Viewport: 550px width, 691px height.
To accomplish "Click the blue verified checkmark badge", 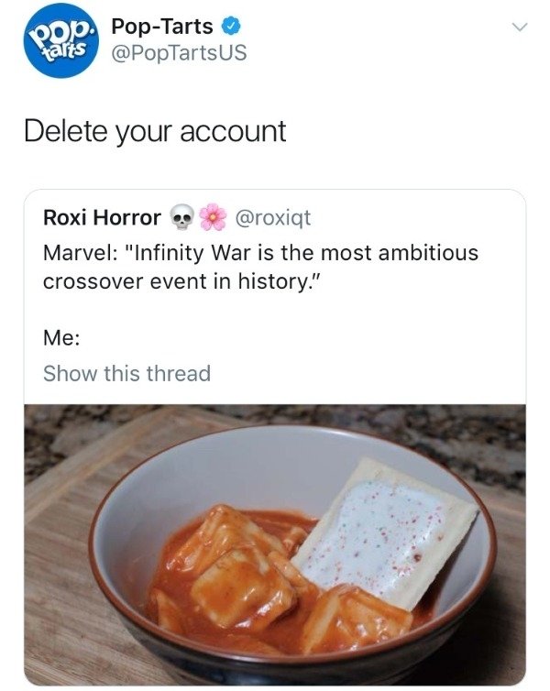I will [231, 27].
